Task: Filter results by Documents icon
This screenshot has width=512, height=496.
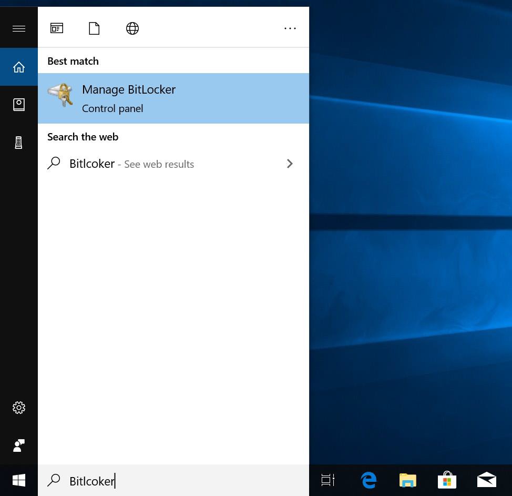Action: coord(95,28)
